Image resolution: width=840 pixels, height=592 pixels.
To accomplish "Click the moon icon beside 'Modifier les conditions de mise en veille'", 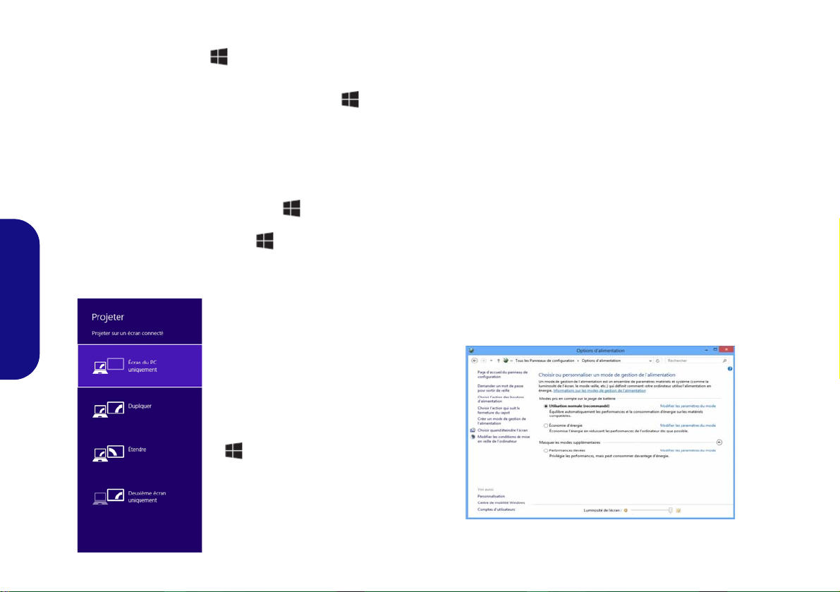I will tap(473, 437).
